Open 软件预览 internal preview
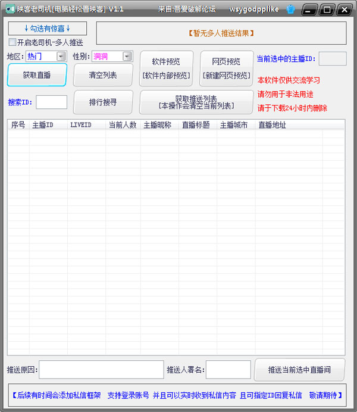The image size is (357, 412). pos(167,68)
